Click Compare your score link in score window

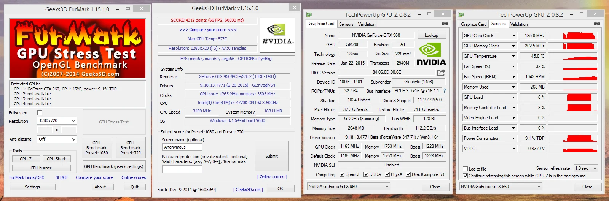click(x=208, y=30)
